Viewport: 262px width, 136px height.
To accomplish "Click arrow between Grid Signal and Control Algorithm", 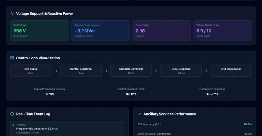I will click(56, 71).
